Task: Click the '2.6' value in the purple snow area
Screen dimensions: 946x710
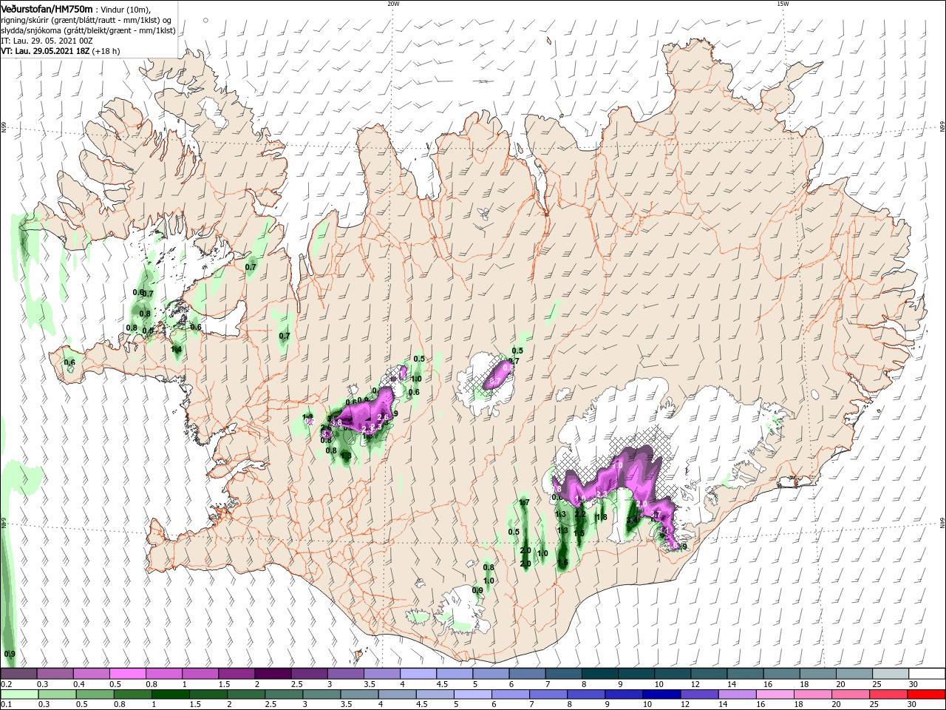Action: (383, 418)
